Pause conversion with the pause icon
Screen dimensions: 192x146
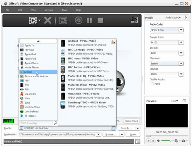pyautogui.click(x=89, y=20)
